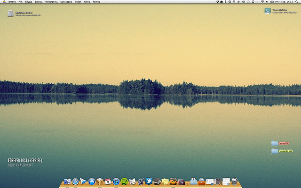Click the Wi-Fi status icon
Viewport: 301px width, 188px height.
[x=262, y=2]
